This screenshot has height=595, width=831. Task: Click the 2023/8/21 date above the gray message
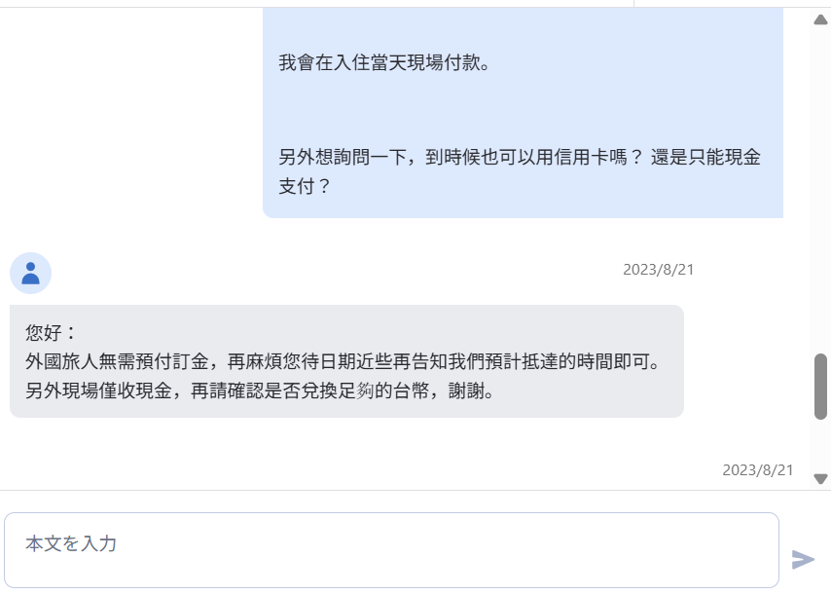658,270
